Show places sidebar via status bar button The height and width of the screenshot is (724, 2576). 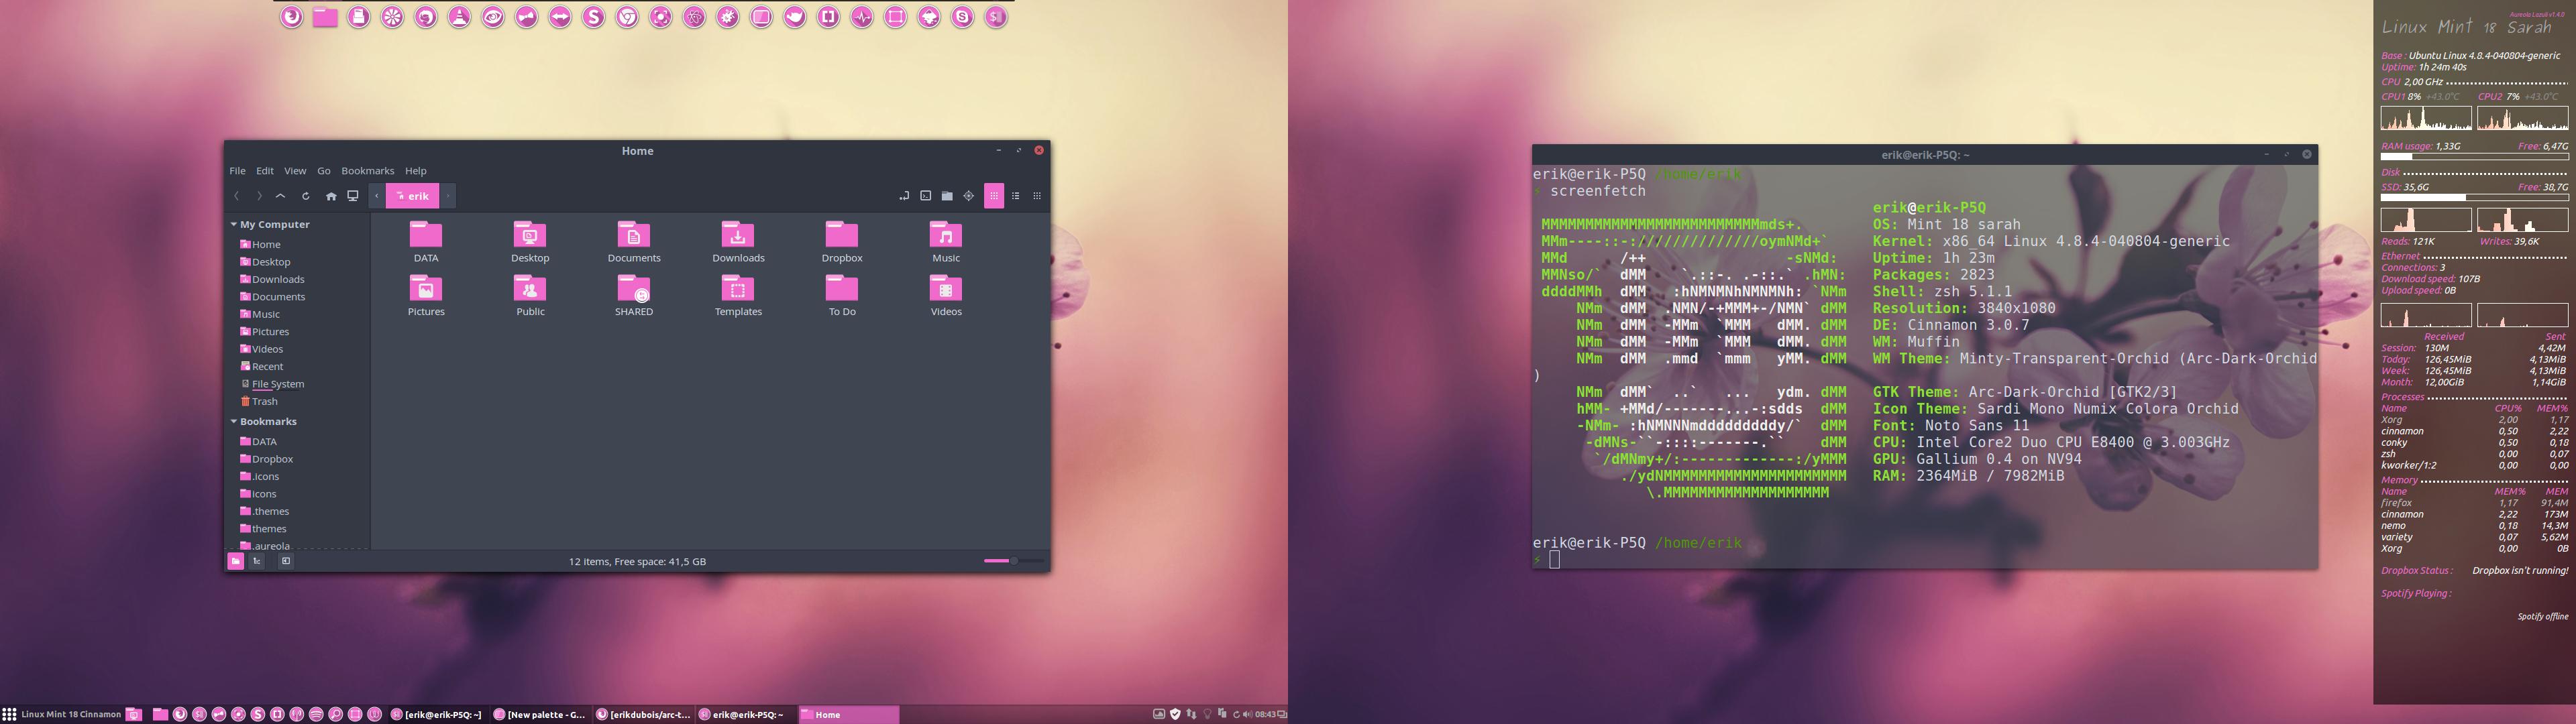point(236,561)
